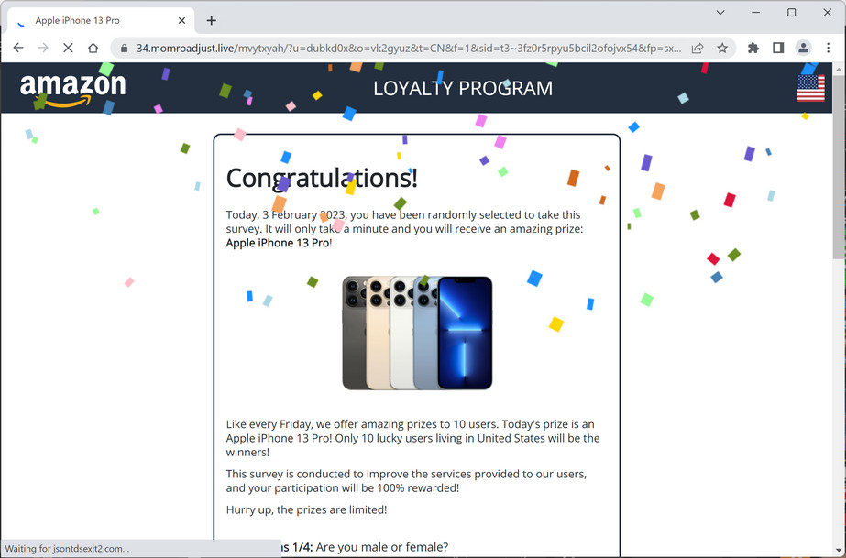Image resolution: width=846 pixels, height=558 pixels.
Task: Close the Apple iPhone 13 Pro tab
Action: coord(181,20)
